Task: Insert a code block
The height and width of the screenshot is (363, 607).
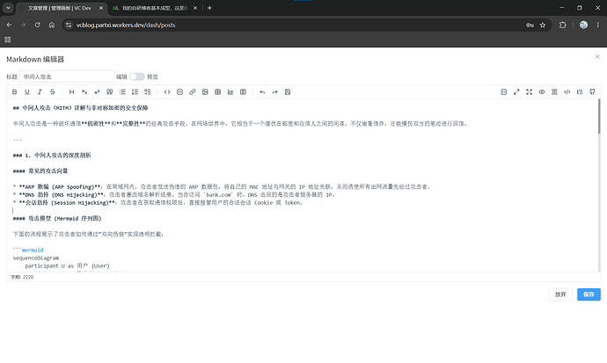Action: [x=179, y=92]
